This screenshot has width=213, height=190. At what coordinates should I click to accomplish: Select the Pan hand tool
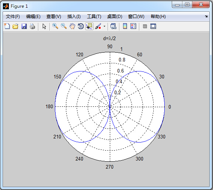pyautogui.click(x=72, y=26)
